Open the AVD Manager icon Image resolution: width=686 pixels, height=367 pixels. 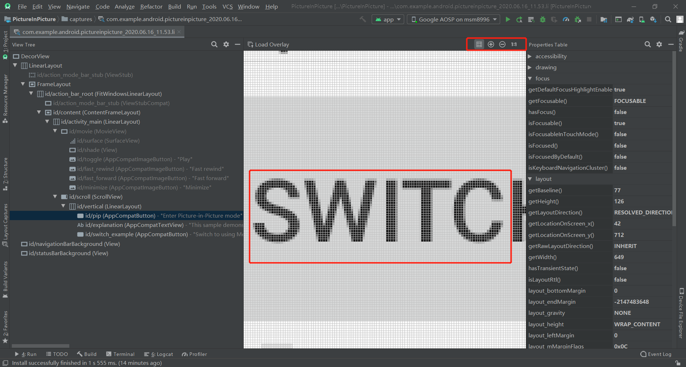pyautogui.click(x=642, y=19)
